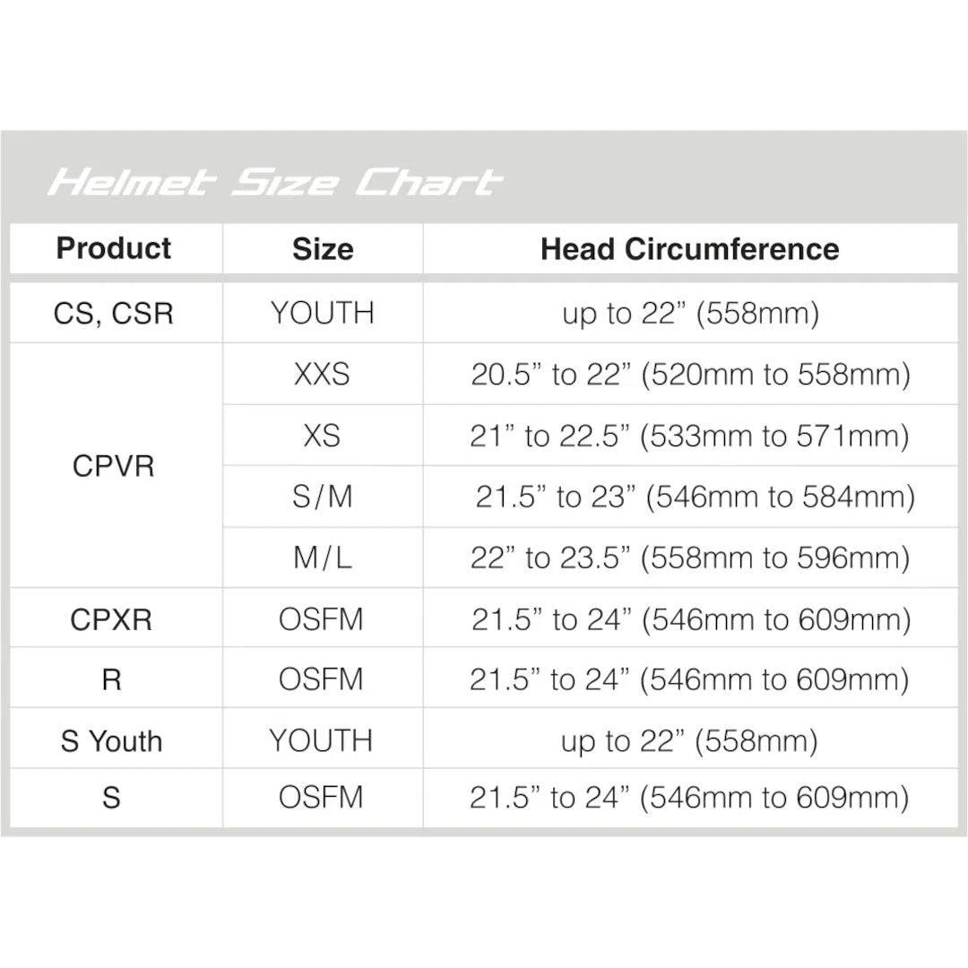Viewport: 968px width, 968px height.
Task: Click YOUTH size in CS, CSR row
Action: [x=322, y=314]
